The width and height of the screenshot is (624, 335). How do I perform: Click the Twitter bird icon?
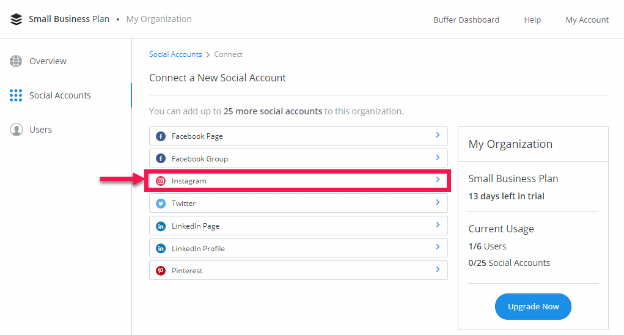161,204
